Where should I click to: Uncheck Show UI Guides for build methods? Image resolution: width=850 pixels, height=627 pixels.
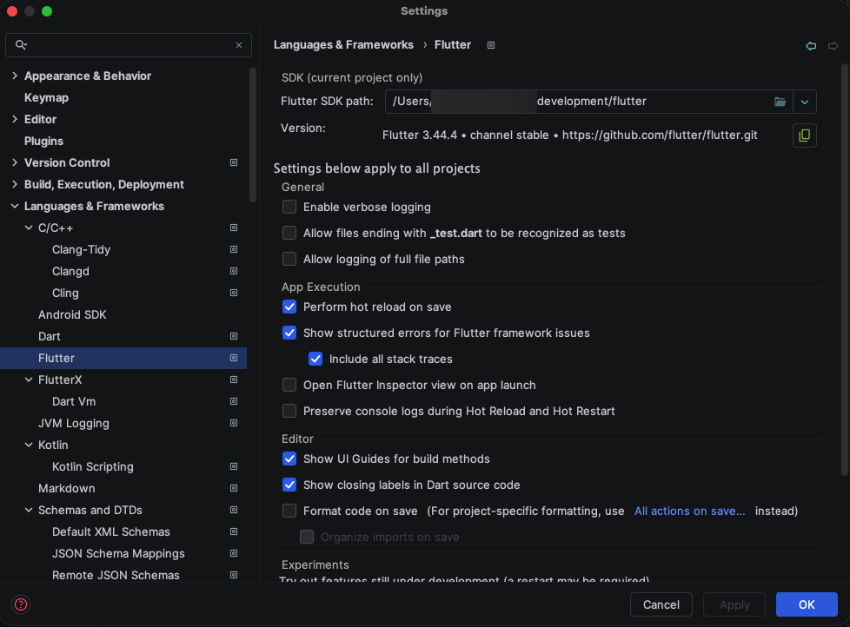coord(289,459)
